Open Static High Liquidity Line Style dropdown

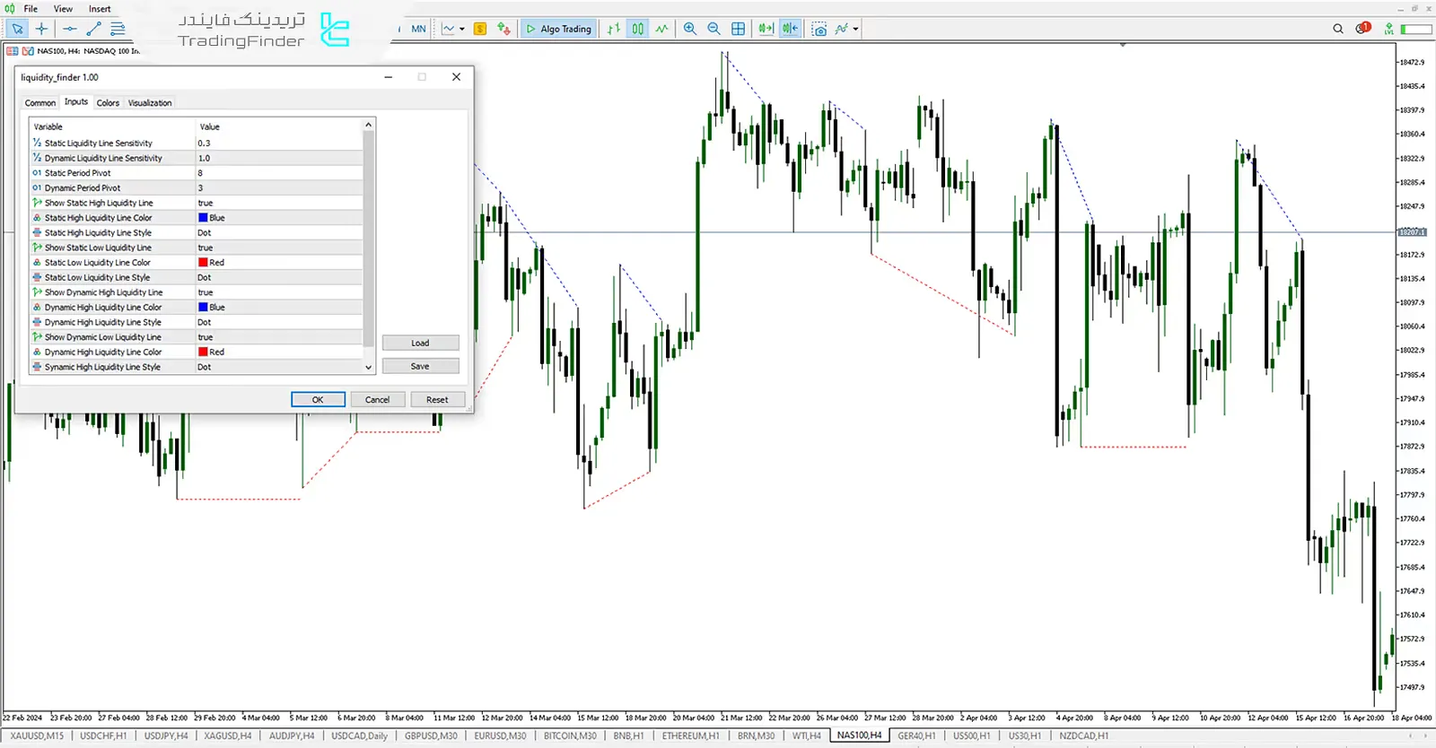click(278, 232)
